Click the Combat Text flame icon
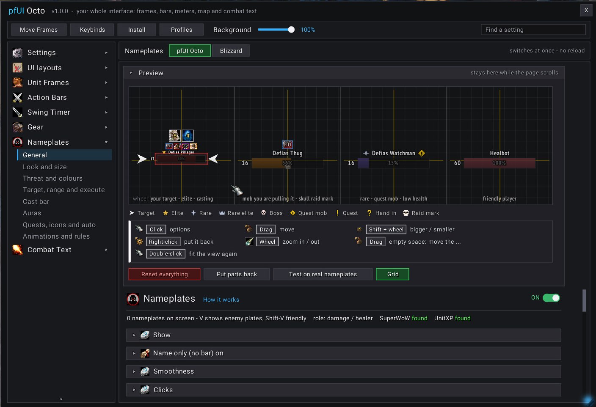This screenshot has width=596, height=407. click(x=17, y=250)
